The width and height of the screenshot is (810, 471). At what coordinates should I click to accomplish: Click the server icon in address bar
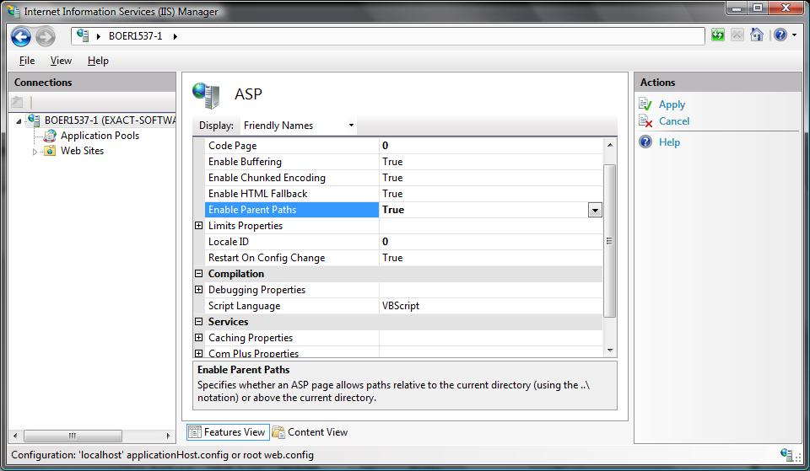83,35
